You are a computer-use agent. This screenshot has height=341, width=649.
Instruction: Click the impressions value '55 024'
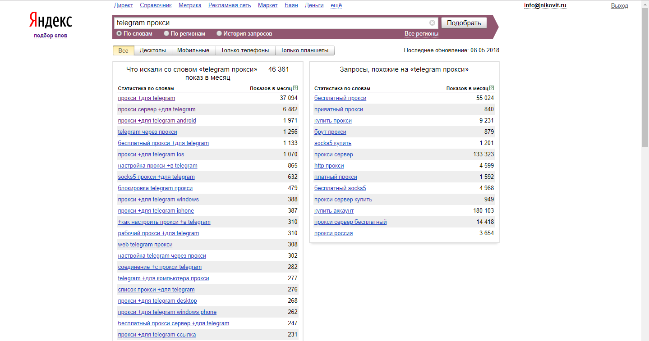point(485,98)
